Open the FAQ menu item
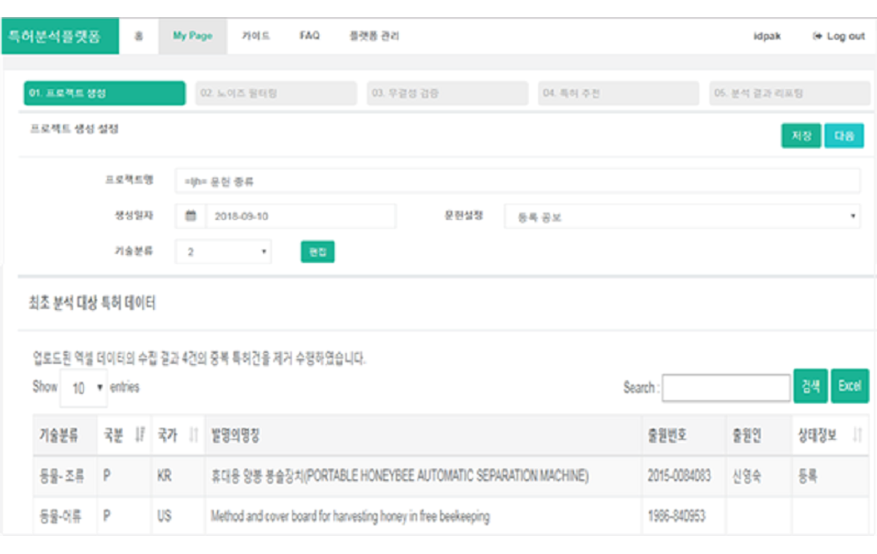Viewport: 877px width, 554px height. click(x=309, y=36)
